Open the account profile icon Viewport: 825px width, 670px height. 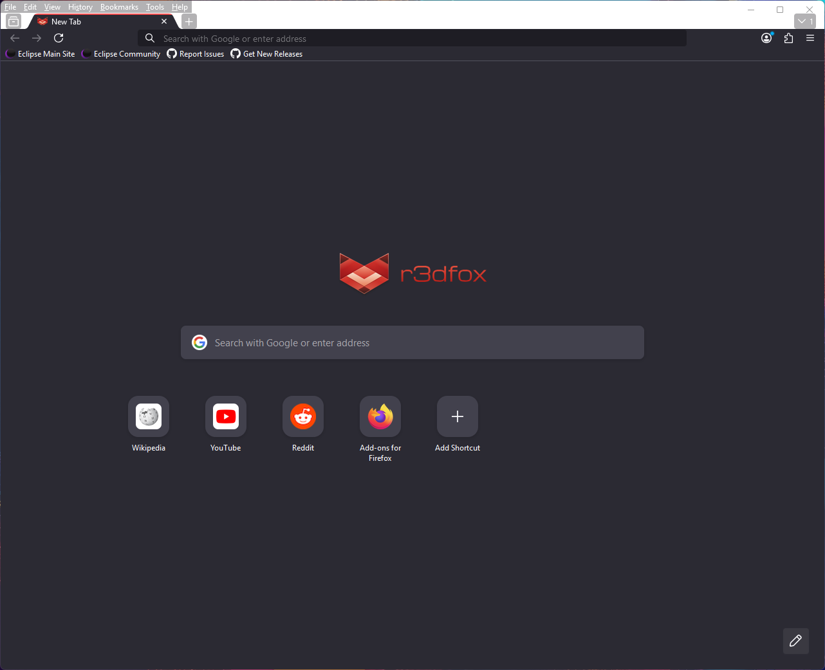coord(766,38)
